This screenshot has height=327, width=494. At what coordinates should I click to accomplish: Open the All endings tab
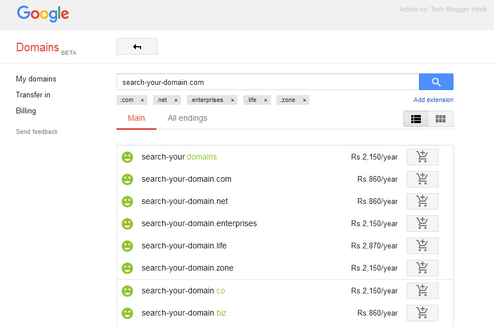coord(187,118)
